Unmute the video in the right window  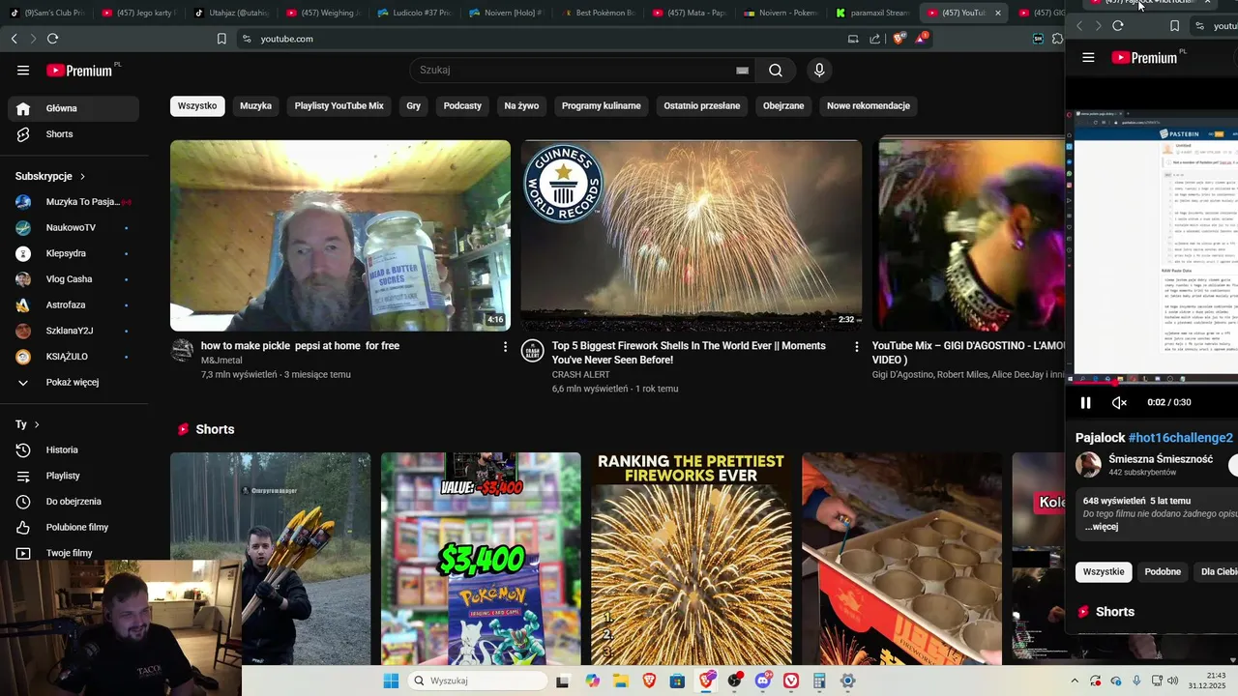click(x=1119, y=403)
